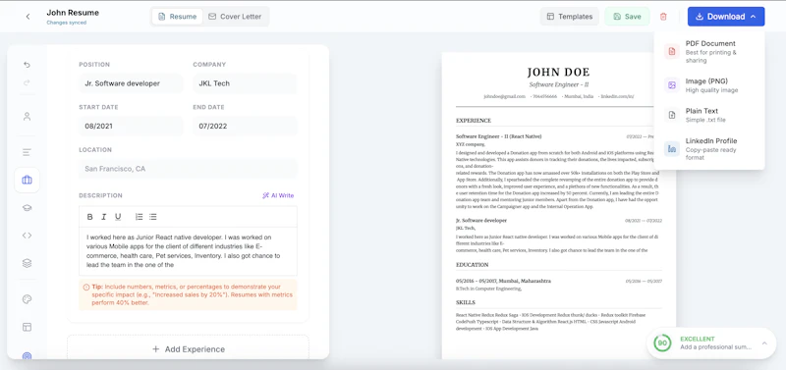
Task: Edit the Start Date field 08/2021
Action: click(131, 127)
